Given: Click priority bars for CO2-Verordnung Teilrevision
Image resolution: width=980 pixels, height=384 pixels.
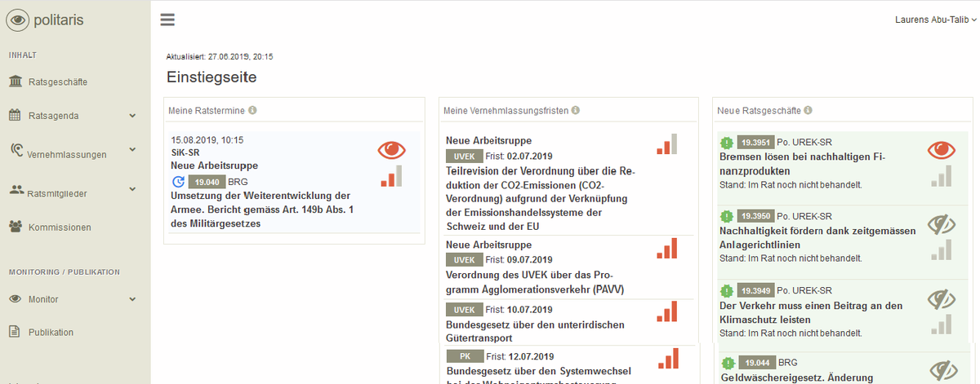Looking at the screenshot, I should [667, 144].
